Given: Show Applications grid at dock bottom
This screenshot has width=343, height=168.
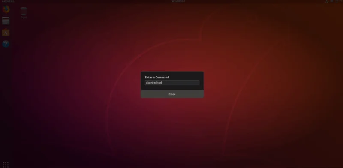Looking at the screenshot, I should click(x=6, y=164).
